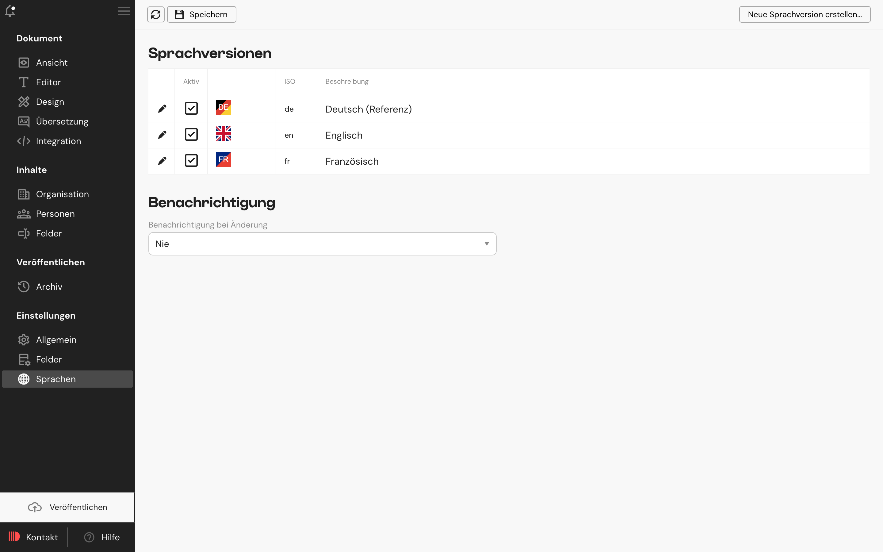Open the Archiv page
The image size is (883, 552).
click(x=49, y=287)
